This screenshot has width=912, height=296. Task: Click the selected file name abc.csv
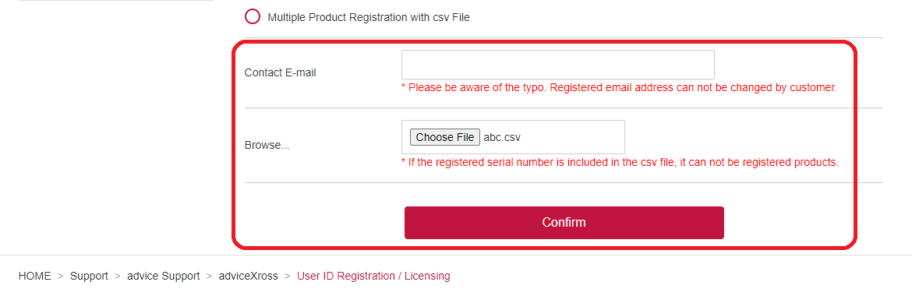pos(502,137)
